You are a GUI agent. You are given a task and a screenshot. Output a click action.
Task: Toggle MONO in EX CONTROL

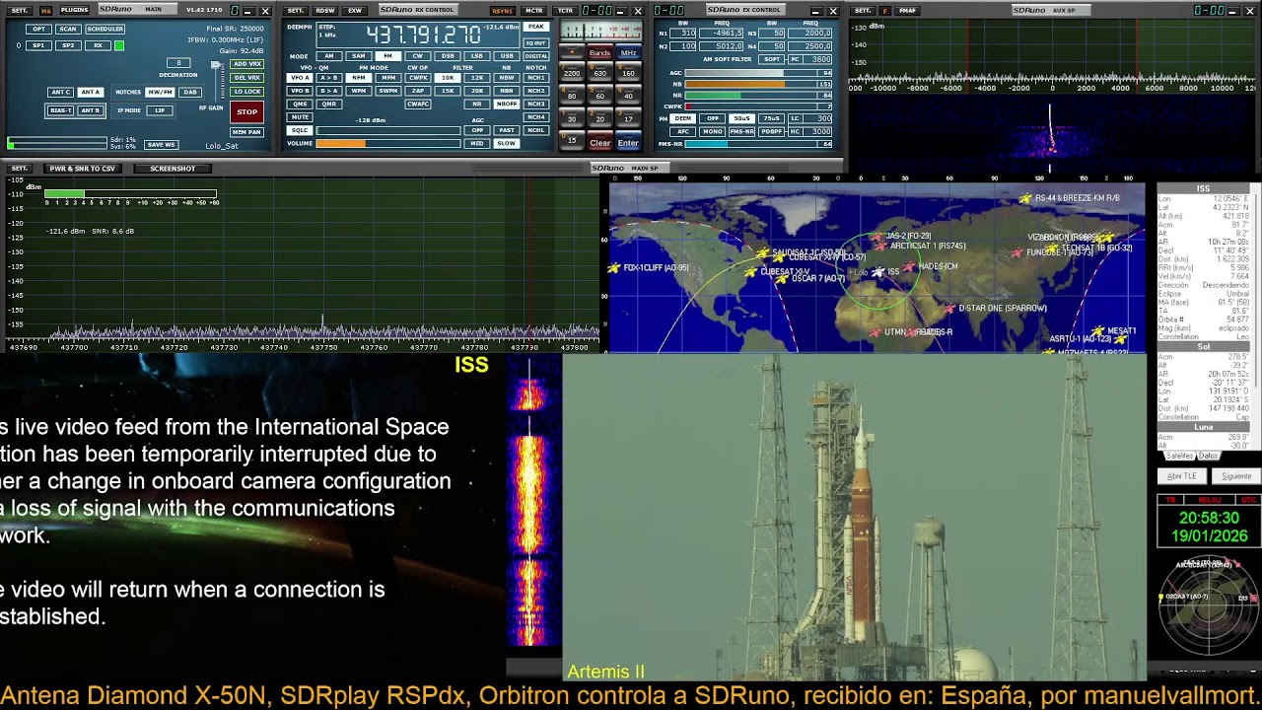pyautogui.click(x=712, y=131)
